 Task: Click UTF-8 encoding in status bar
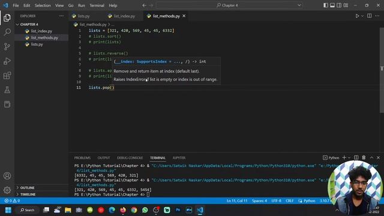pyautogui.click(x=277, y=200)
